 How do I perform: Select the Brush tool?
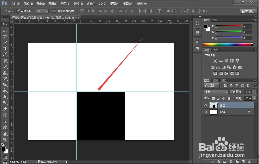5,67
